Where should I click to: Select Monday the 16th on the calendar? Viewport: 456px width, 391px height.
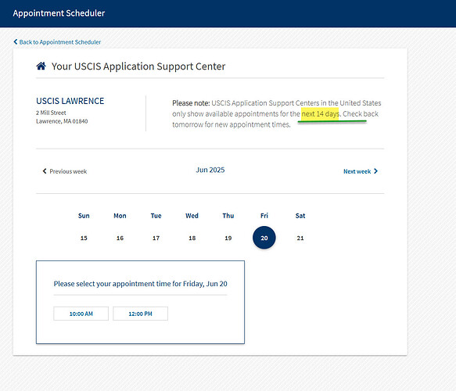point(120,238)
